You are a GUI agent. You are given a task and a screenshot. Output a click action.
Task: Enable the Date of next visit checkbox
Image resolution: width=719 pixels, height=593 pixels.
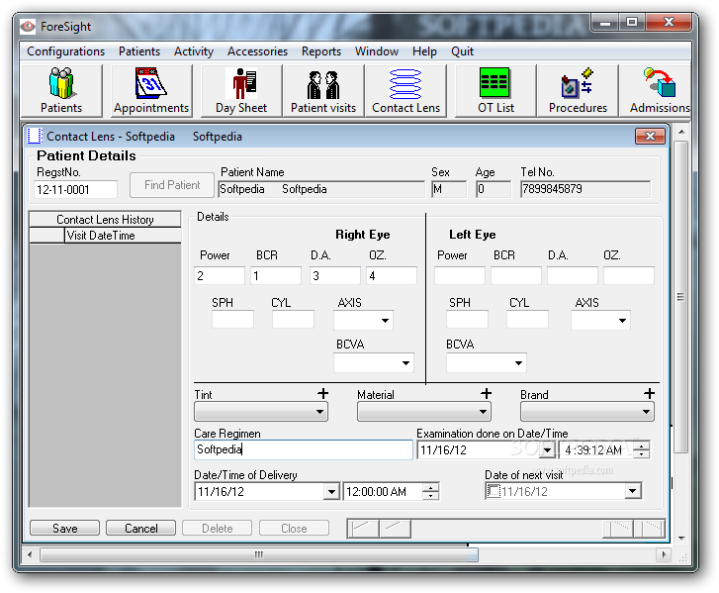coord(494,491)
